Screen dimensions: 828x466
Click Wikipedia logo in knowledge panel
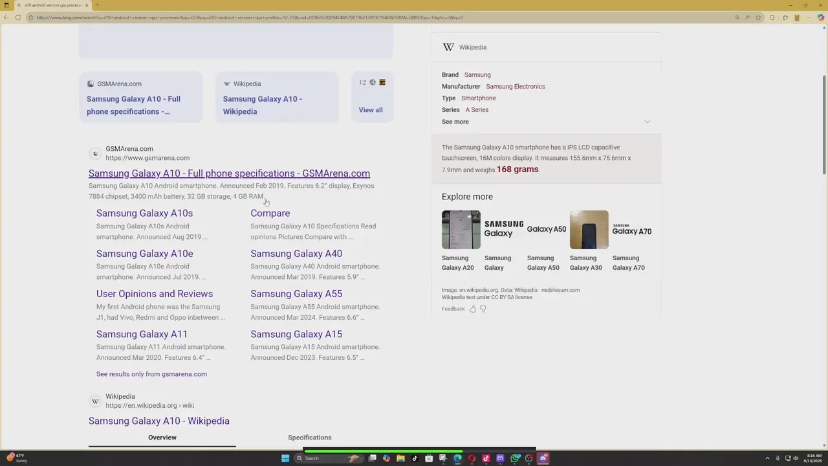[x=448, y=47]
